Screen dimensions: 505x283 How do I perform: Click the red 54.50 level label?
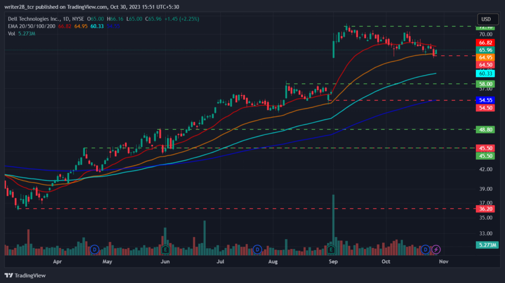coord(485,108)
